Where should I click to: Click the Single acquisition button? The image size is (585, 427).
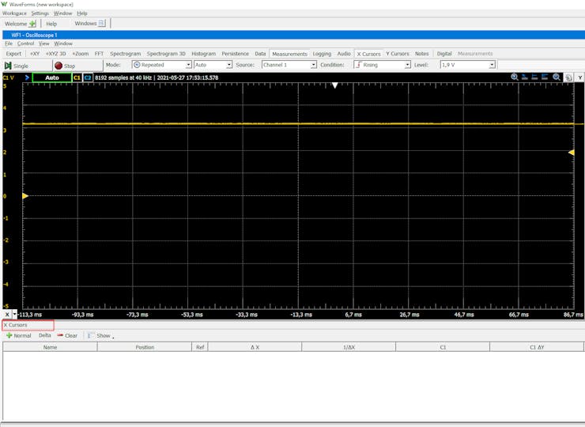(17, 66)
